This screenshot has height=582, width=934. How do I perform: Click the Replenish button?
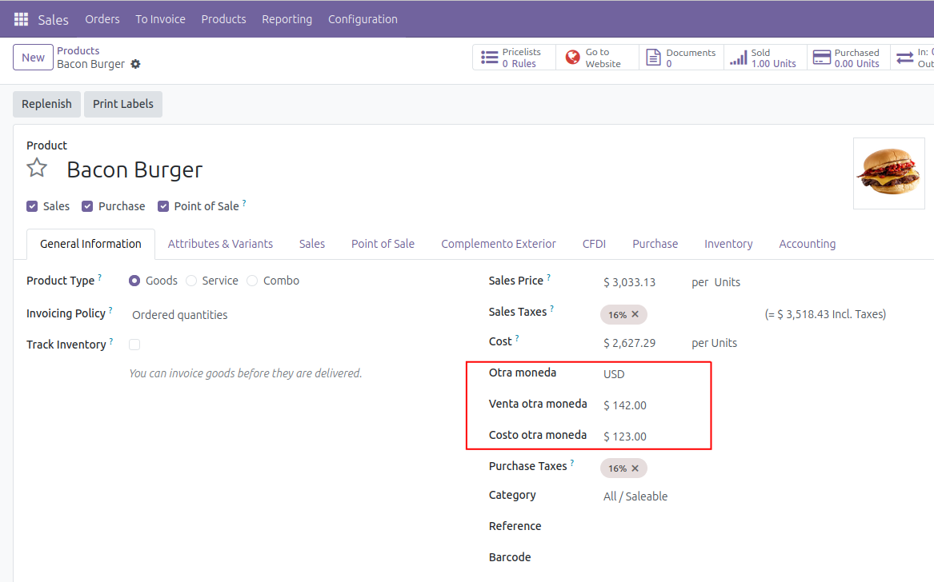point(46,104)
